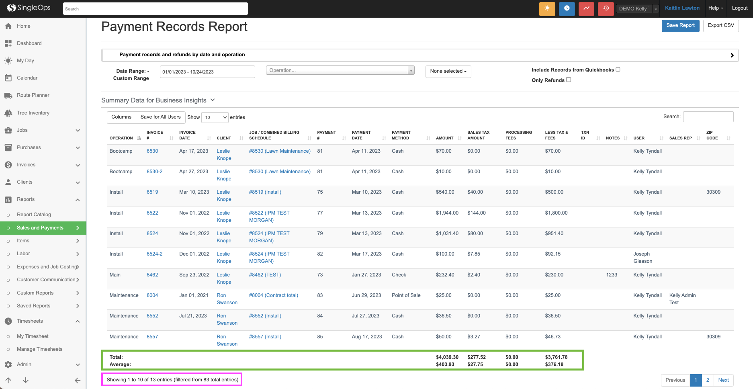
Task: Open Home from the sidebar icon
Action: [x=8, y=26]
